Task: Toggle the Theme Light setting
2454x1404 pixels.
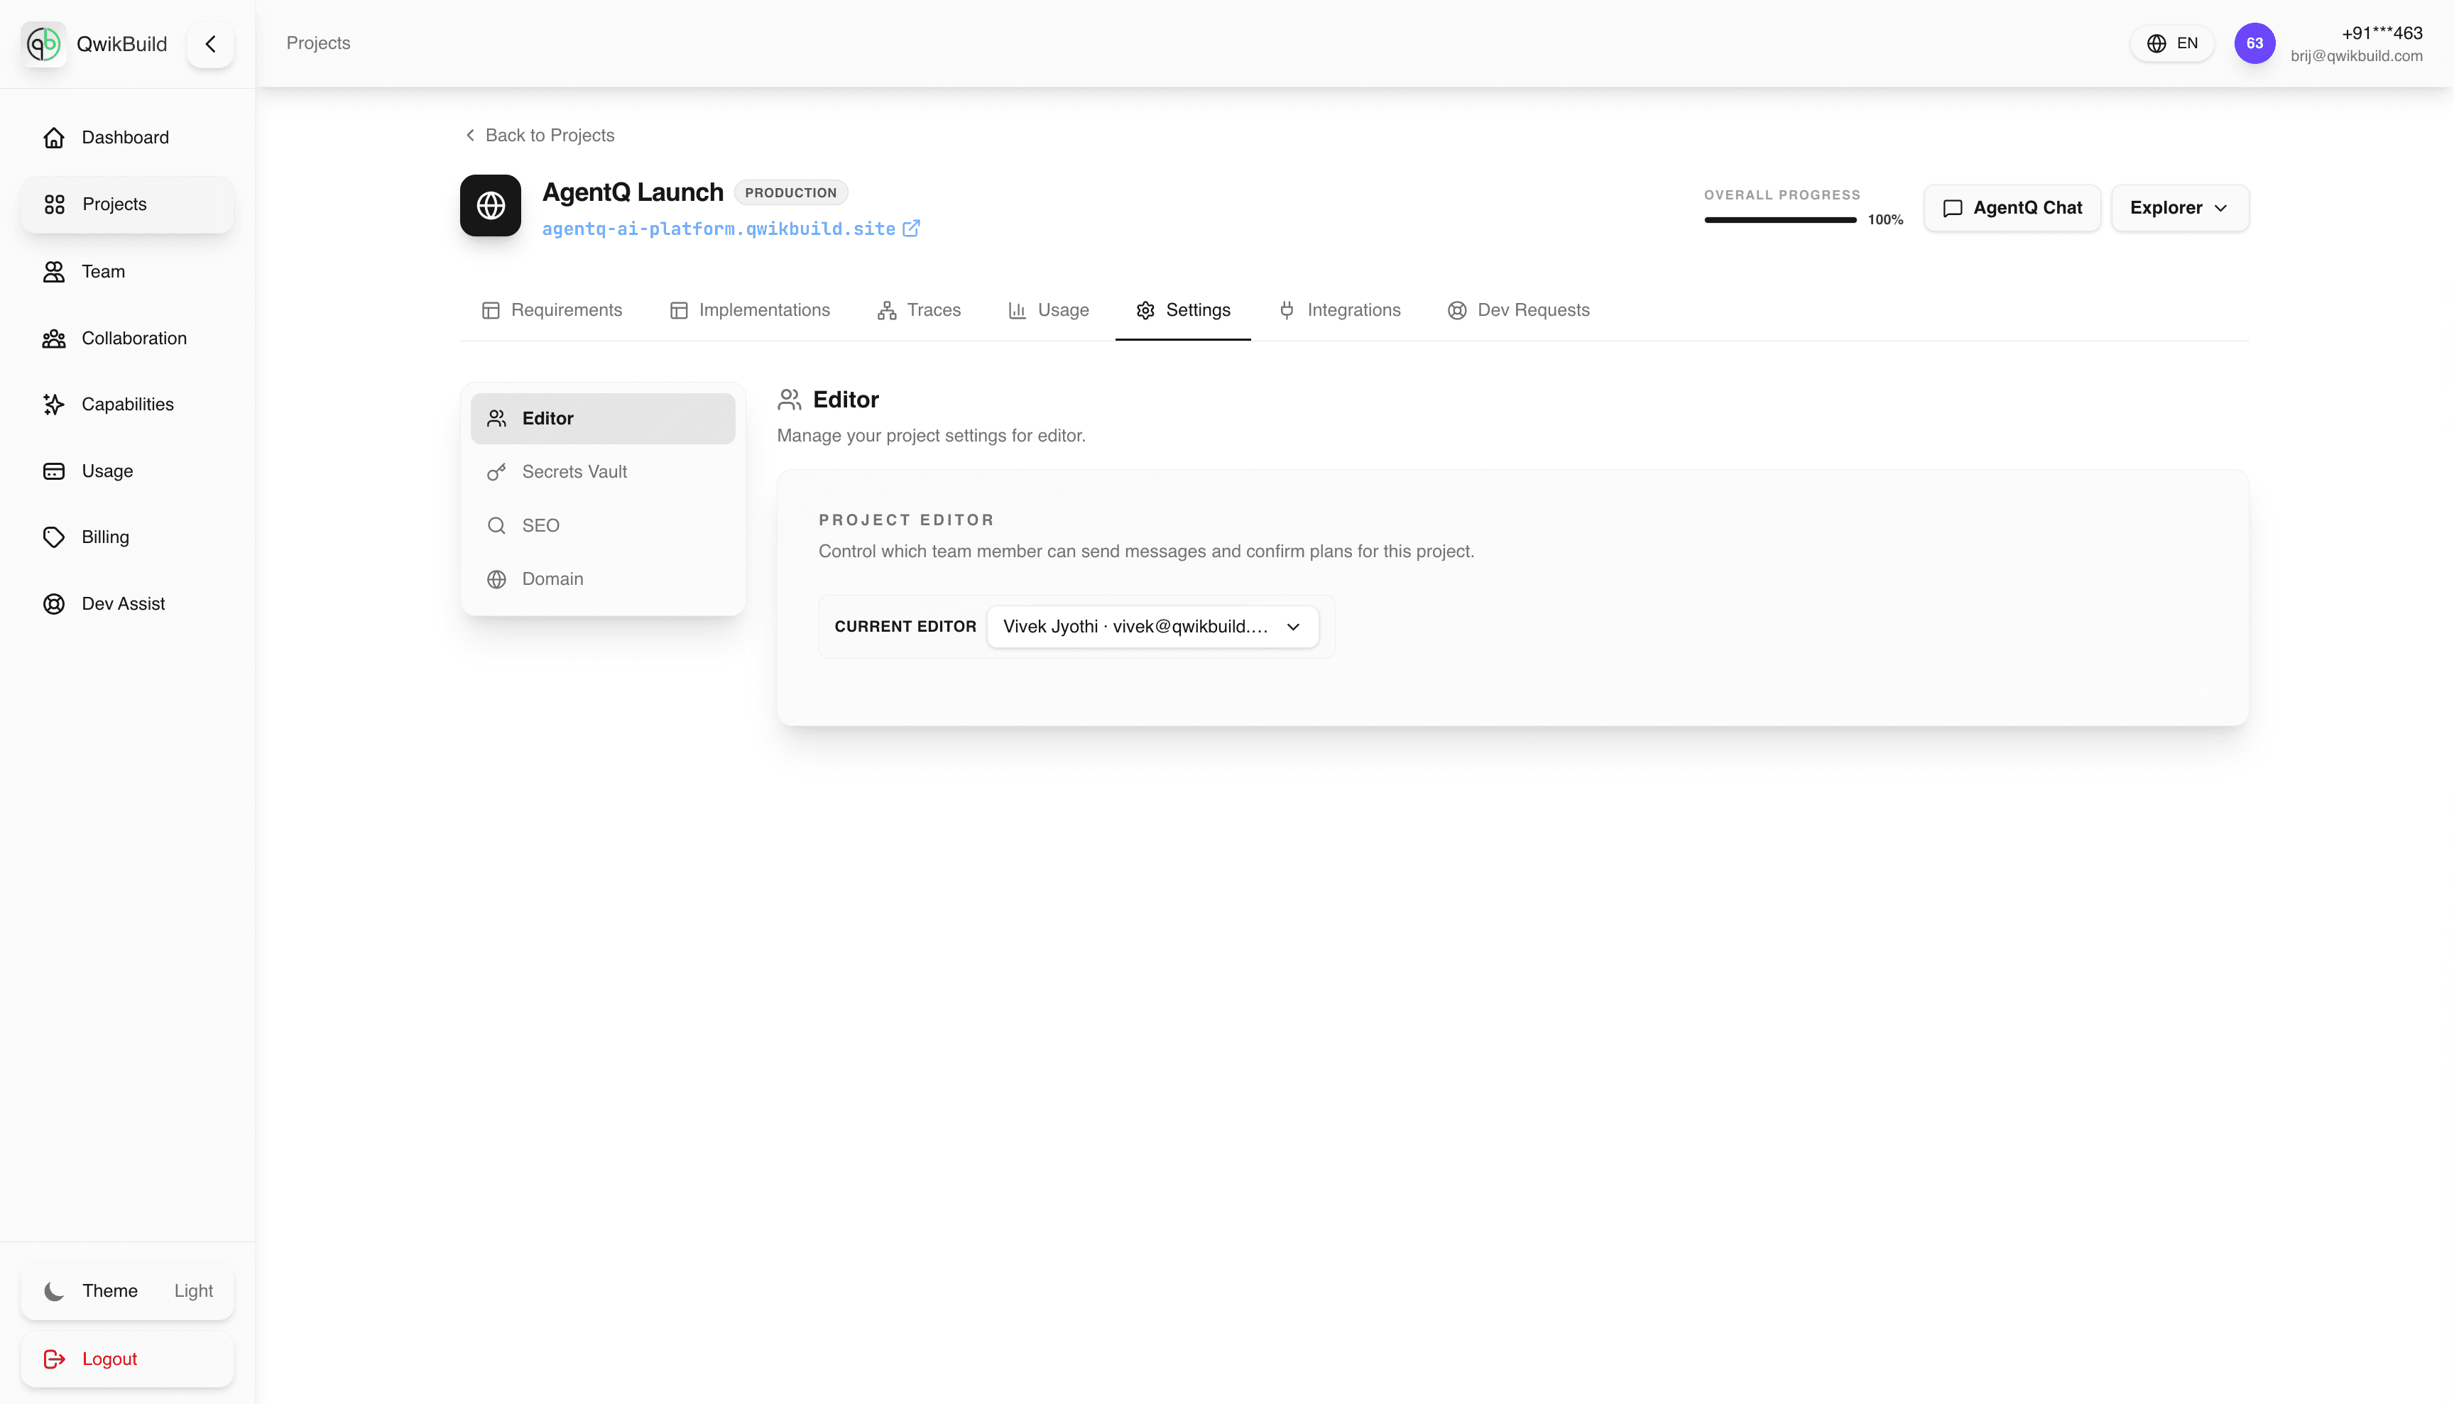Action: click(x=127, y=1291)
